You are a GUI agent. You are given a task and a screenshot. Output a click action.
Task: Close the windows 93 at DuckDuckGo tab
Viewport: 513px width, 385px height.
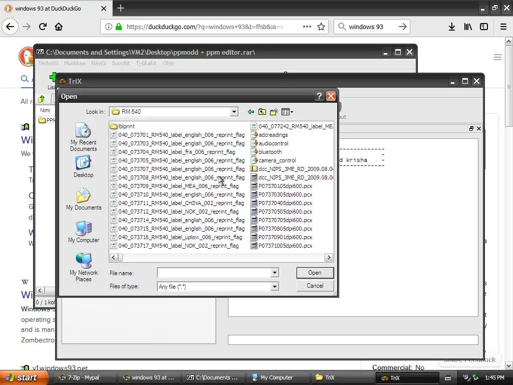(103, 8)
